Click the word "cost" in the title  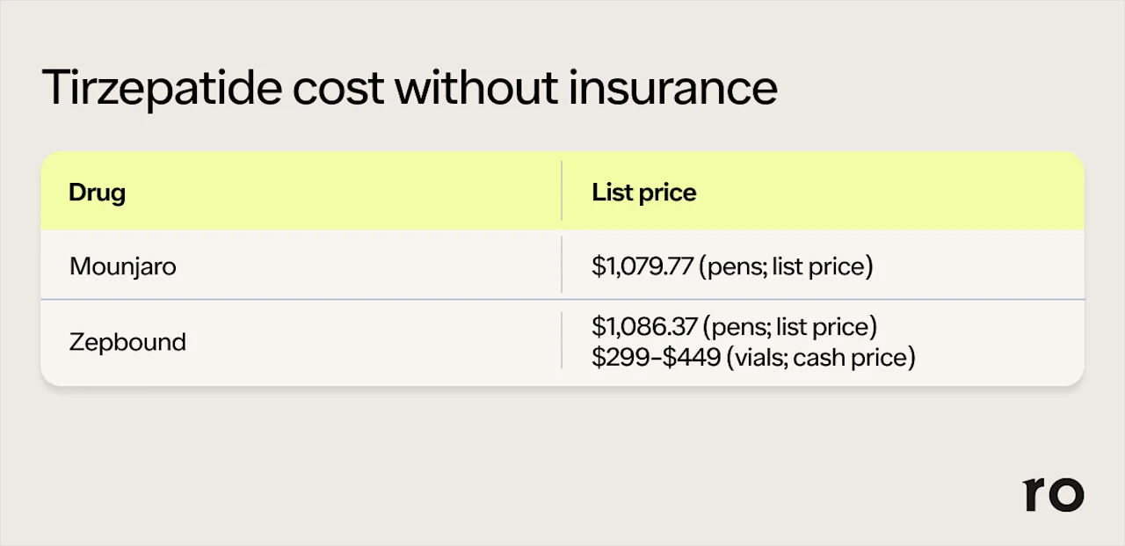(x=339, y=88)
